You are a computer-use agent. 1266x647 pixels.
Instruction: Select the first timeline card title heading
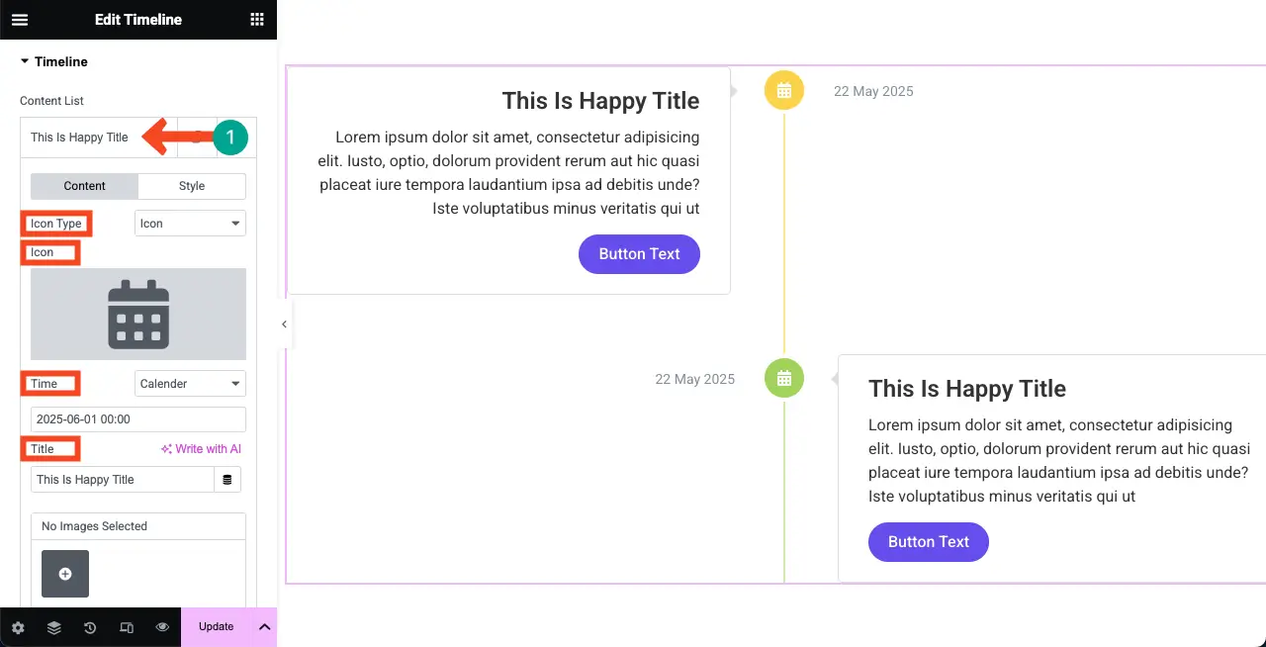pyautogui.click(x=600, y=101)
